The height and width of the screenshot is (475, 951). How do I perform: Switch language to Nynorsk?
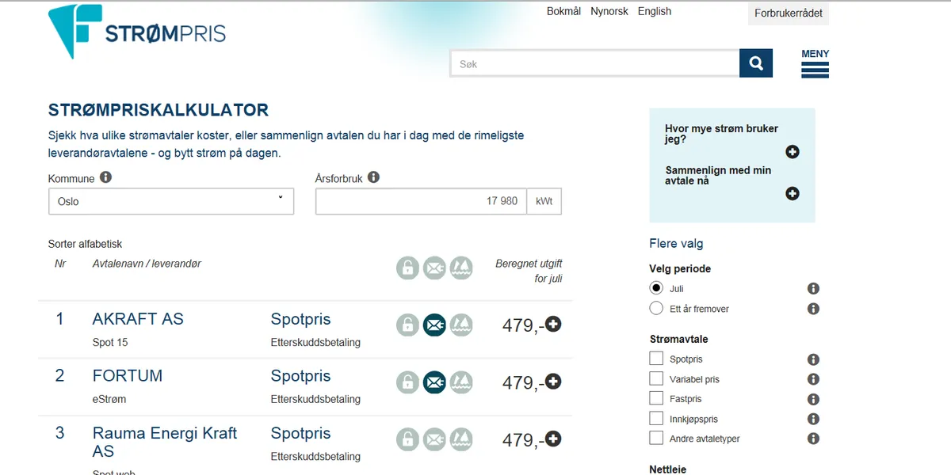tap(609, 11)
